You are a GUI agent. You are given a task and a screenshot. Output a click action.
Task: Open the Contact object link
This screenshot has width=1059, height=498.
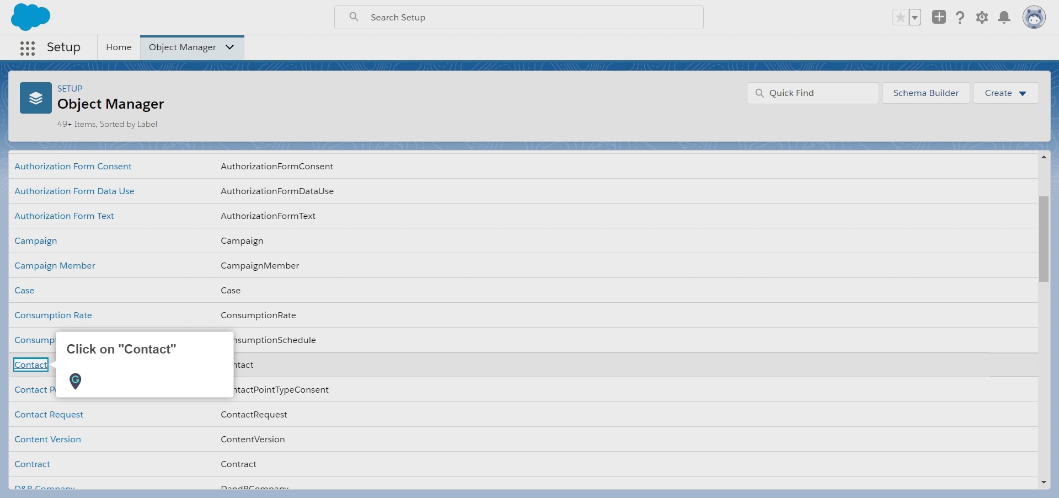(x=31, y=365)
